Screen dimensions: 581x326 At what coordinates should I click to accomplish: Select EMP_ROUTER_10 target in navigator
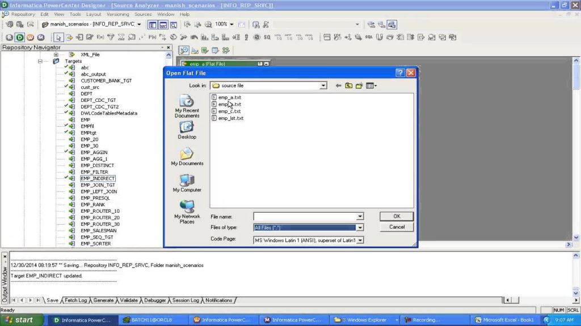[x=100, y=211]
